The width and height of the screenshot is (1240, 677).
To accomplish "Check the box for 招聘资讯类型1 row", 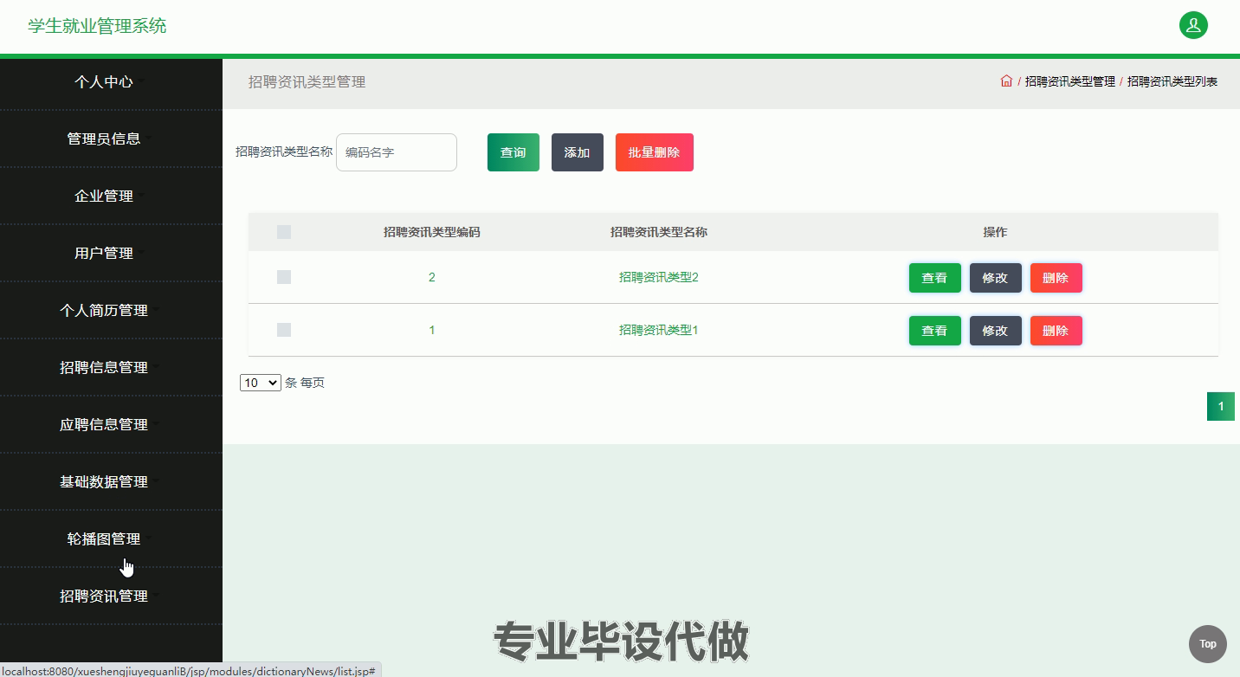I will tap(284, 330).
